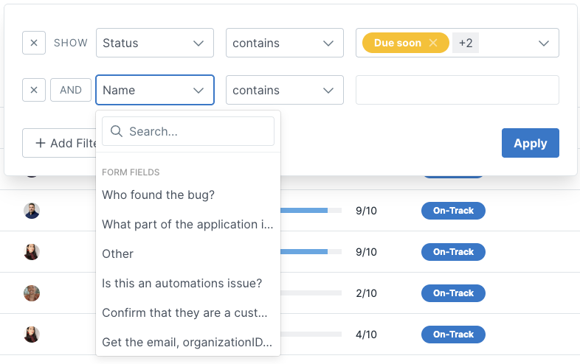The width and height of the screenshot is (580, 364).
Task: Click the On-Track badge in 2/10 row
Action: [x=453, y=293]
